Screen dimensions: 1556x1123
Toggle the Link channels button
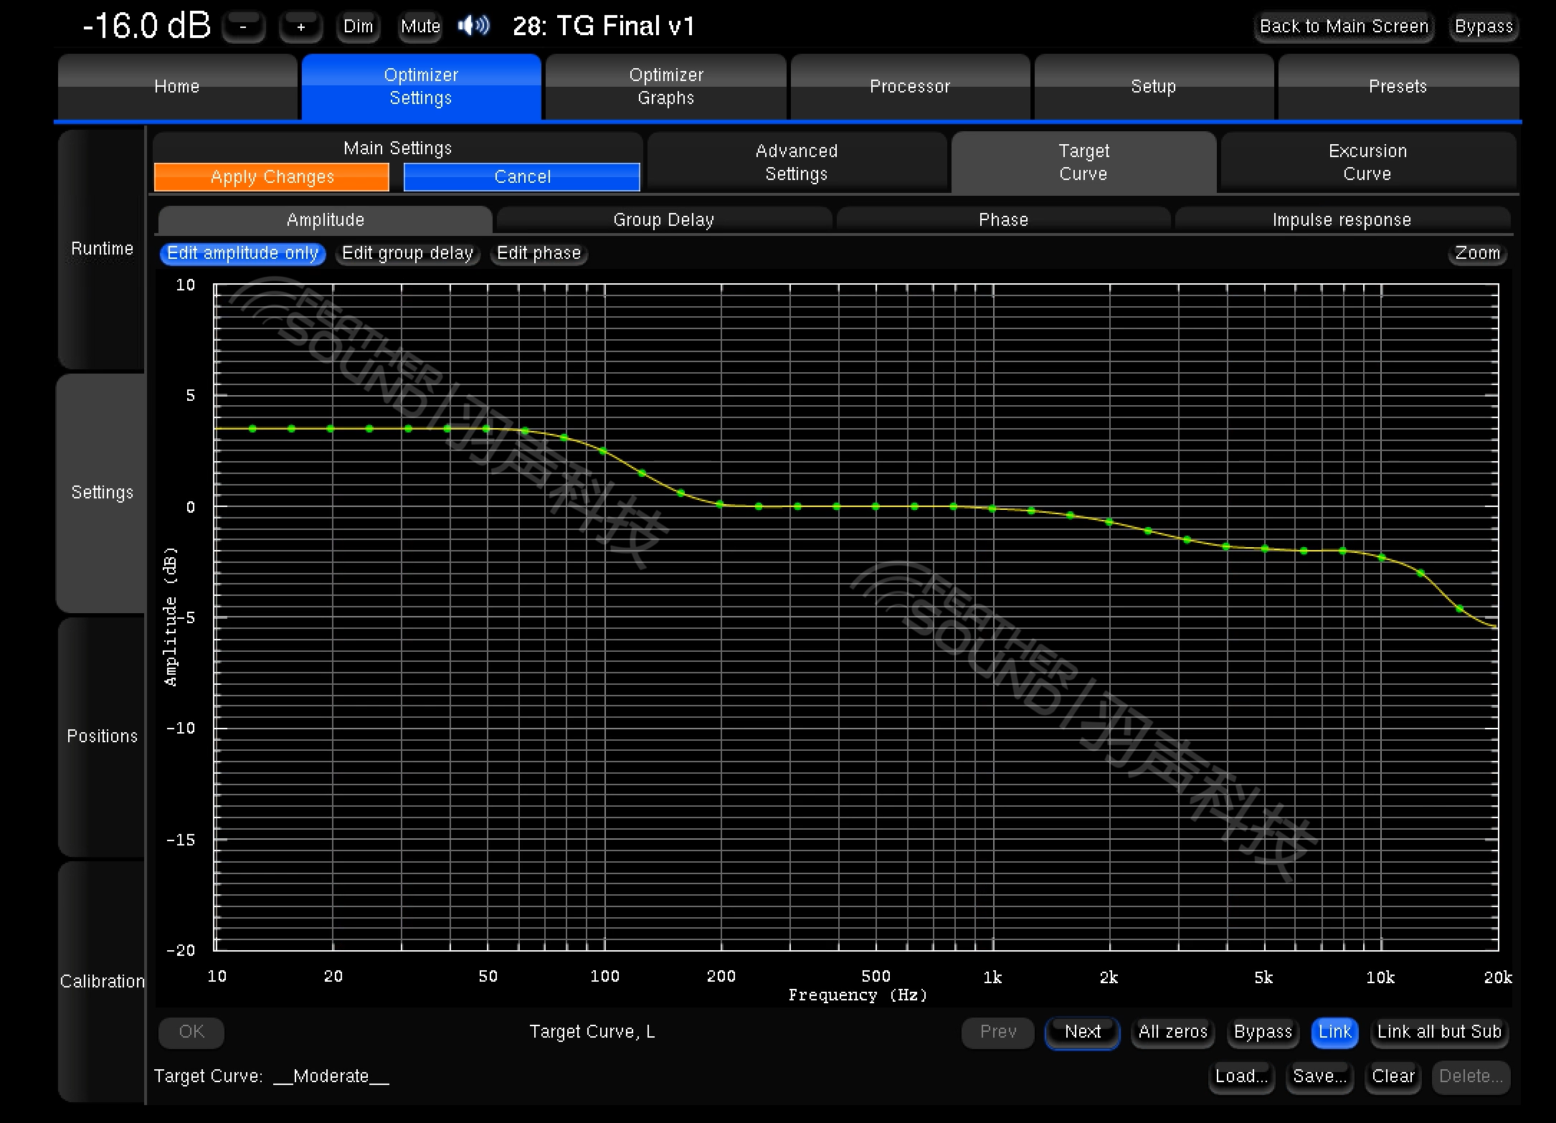(1334, 1032)
